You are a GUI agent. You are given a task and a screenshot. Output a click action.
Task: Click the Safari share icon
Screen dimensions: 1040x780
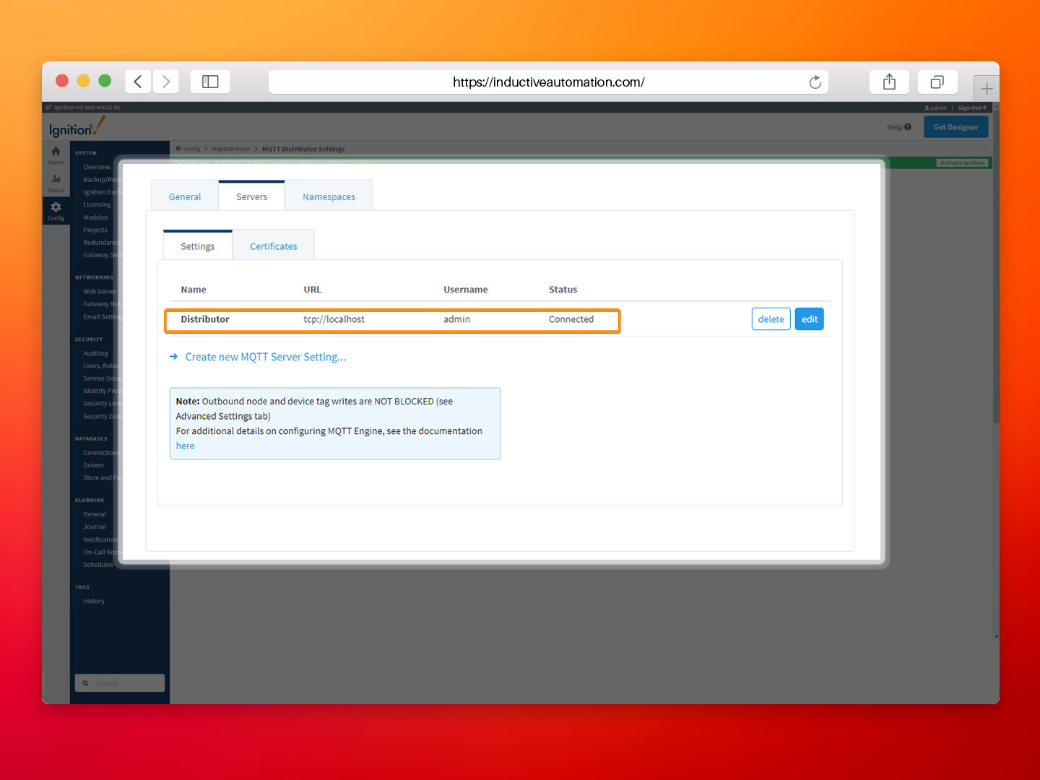889,82
